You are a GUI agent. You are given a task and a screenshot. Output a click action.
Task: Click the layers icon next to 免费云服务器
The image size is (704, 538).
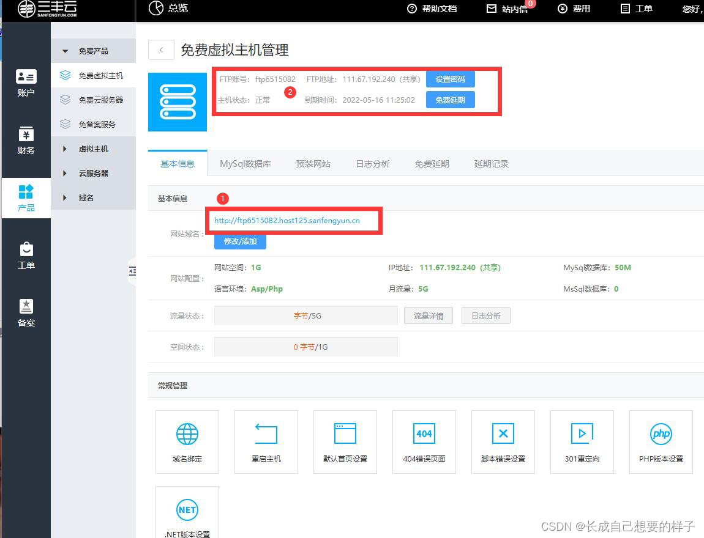click(65, 100)
